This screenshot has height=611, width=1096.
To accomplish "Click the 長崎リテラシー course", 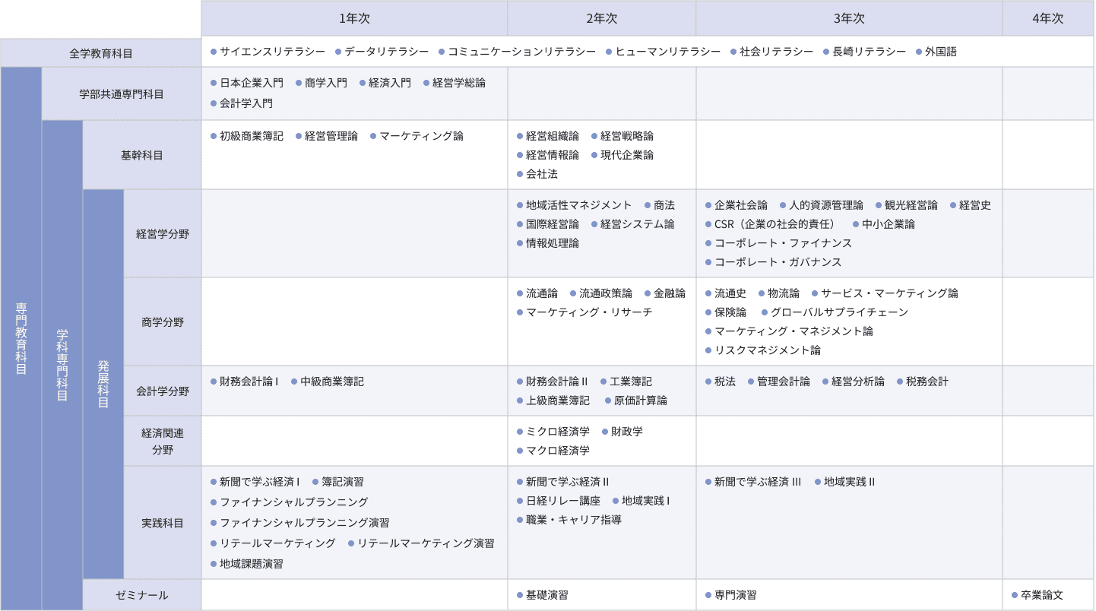I will pyautogui.click(x=865, y=52).
